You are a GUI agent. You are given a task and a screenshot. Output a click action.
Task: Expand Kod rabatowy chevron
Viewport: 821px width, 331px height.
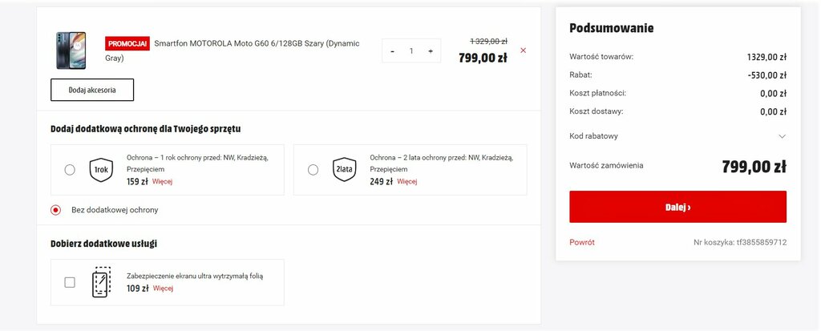(x=783, y=136)
